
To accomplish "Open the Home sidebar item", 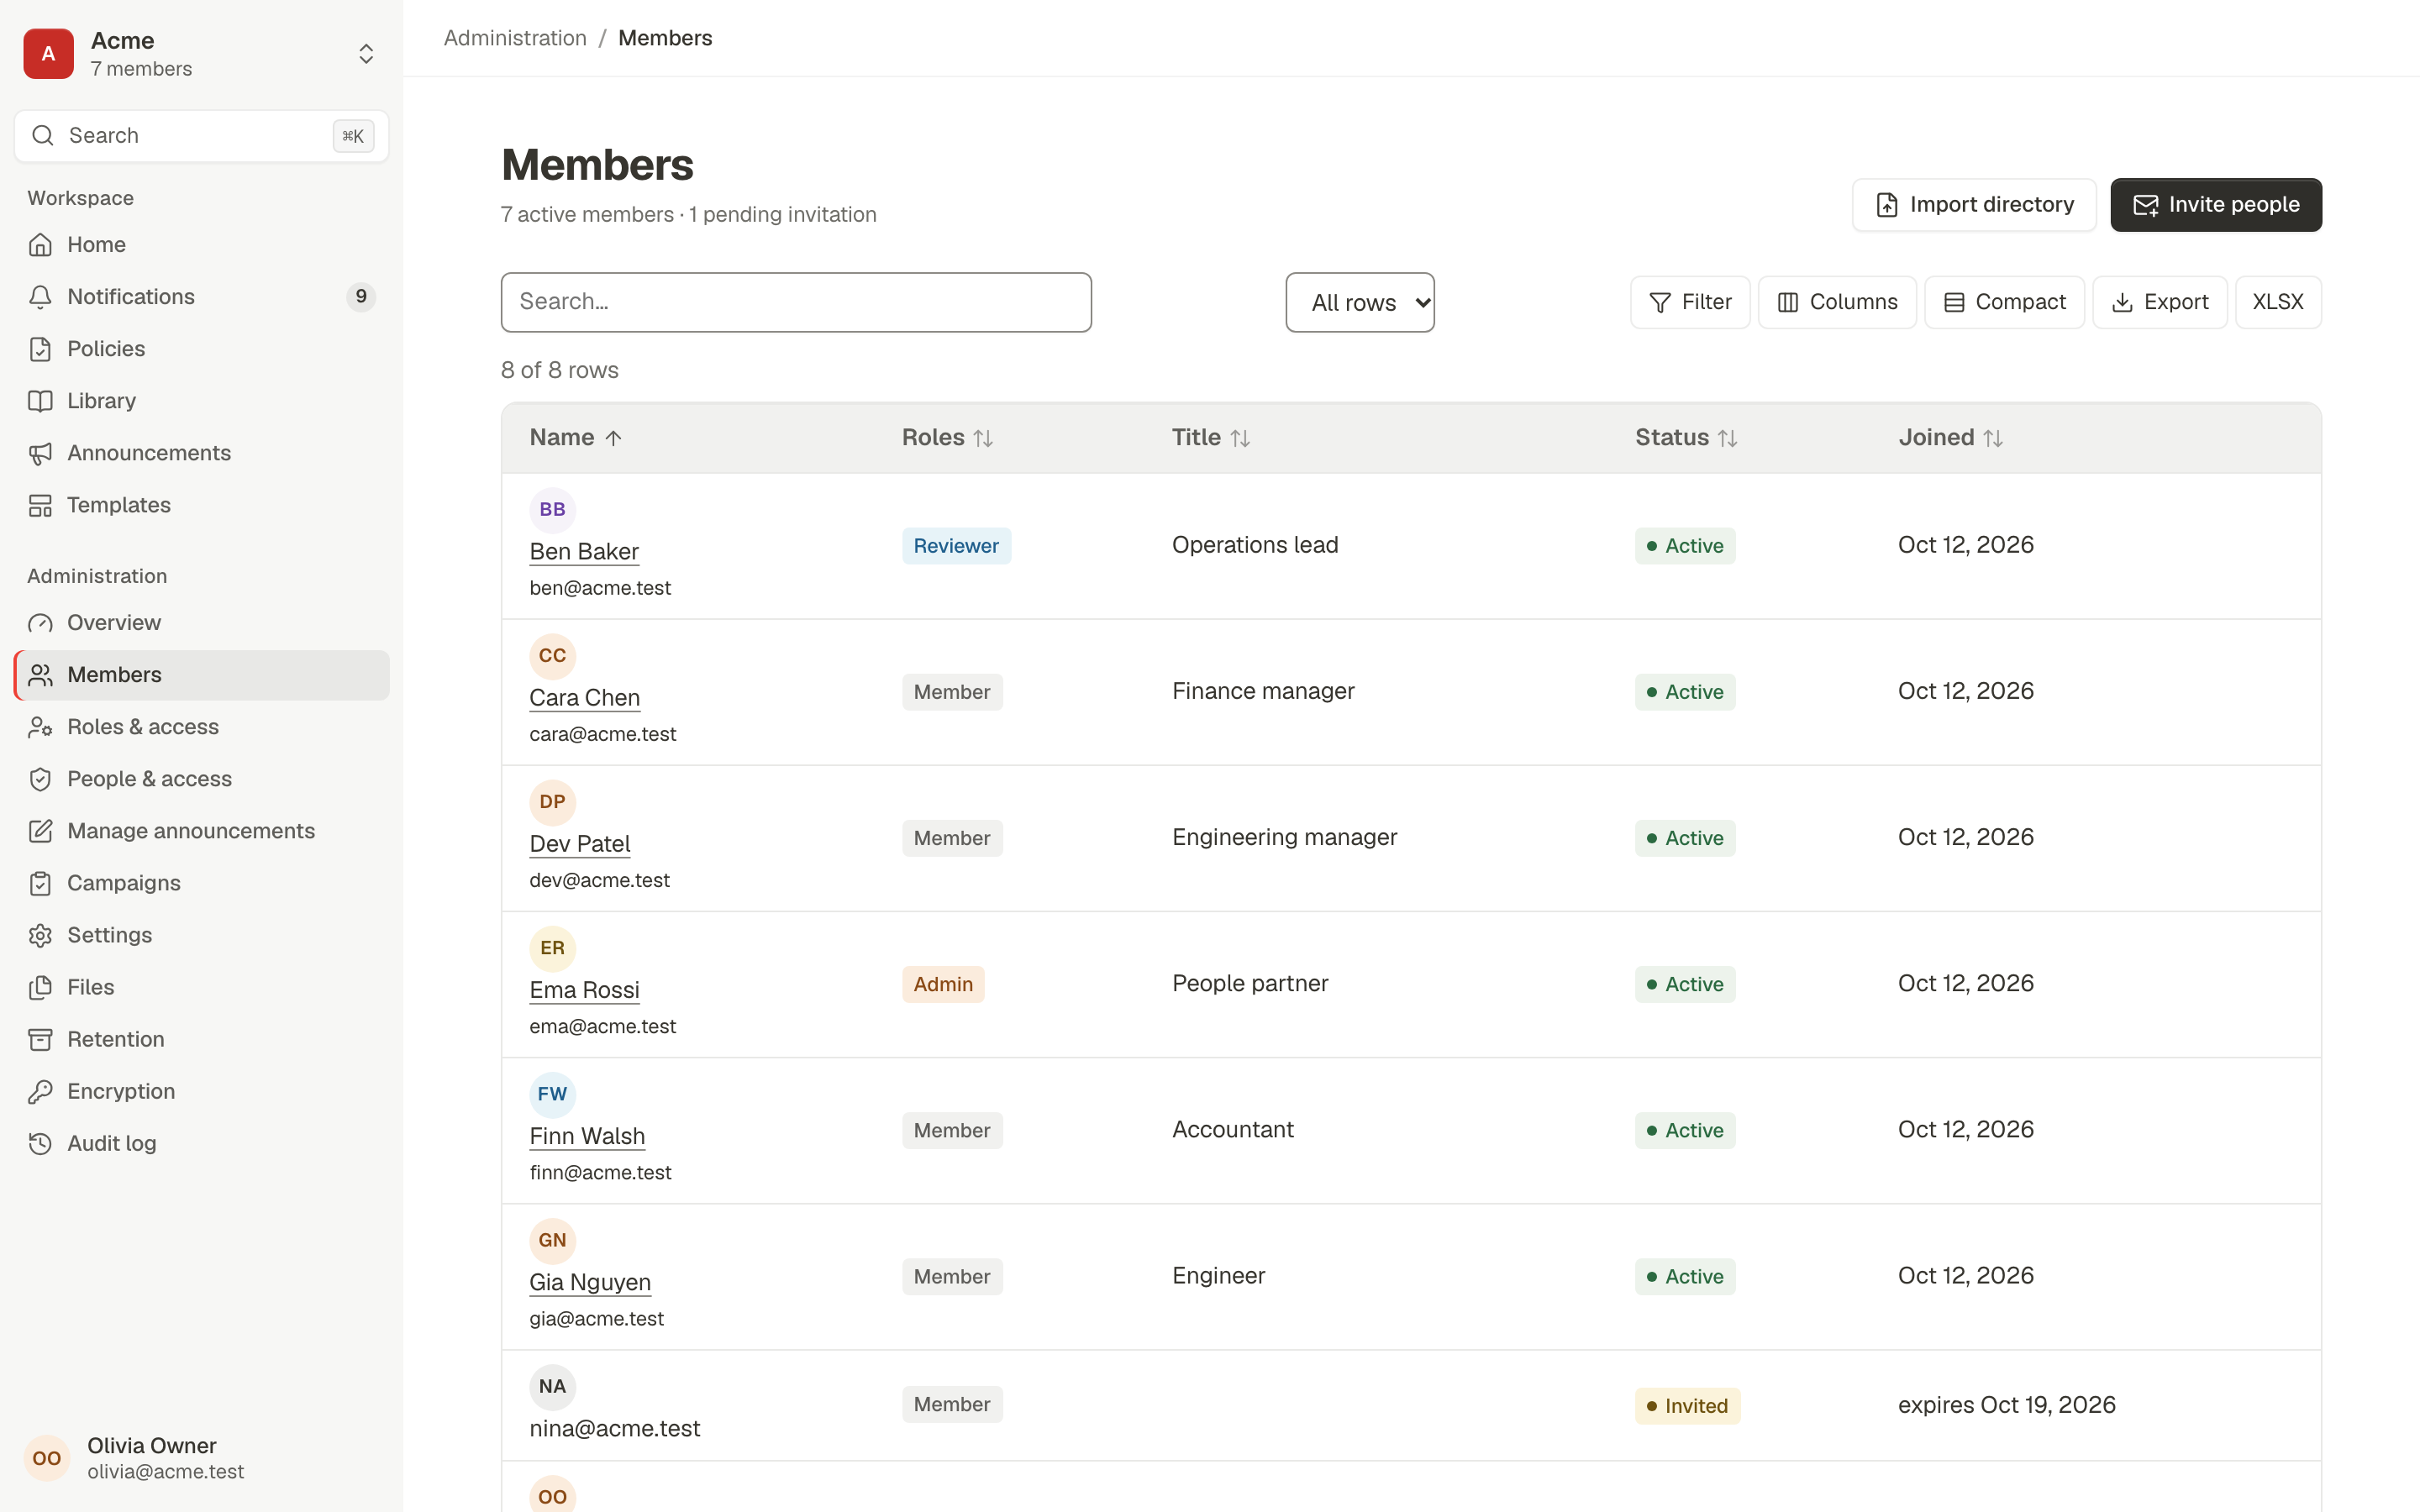I will tap(201, 245).
